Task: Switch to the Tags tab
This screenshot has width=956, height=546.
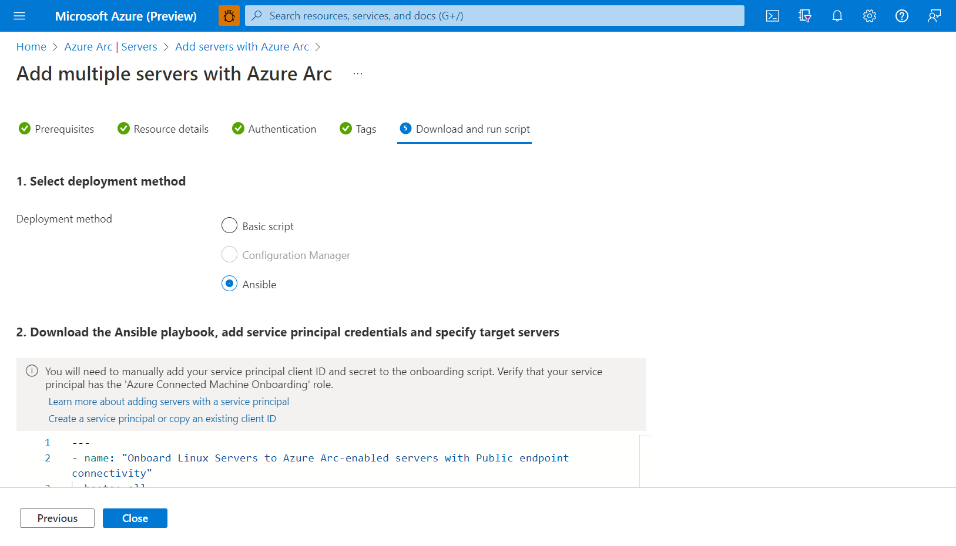Action: click(358, 129)
